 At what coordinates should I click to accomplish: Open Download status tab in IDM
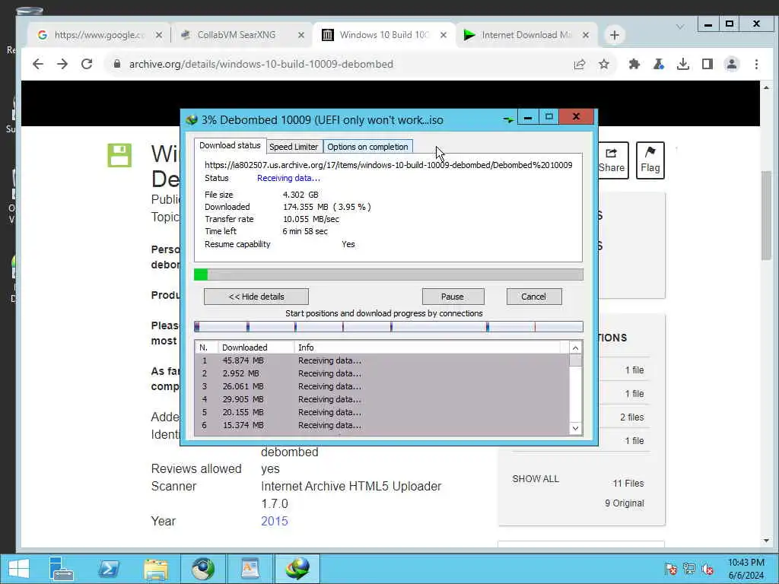[x=230, y=145]
